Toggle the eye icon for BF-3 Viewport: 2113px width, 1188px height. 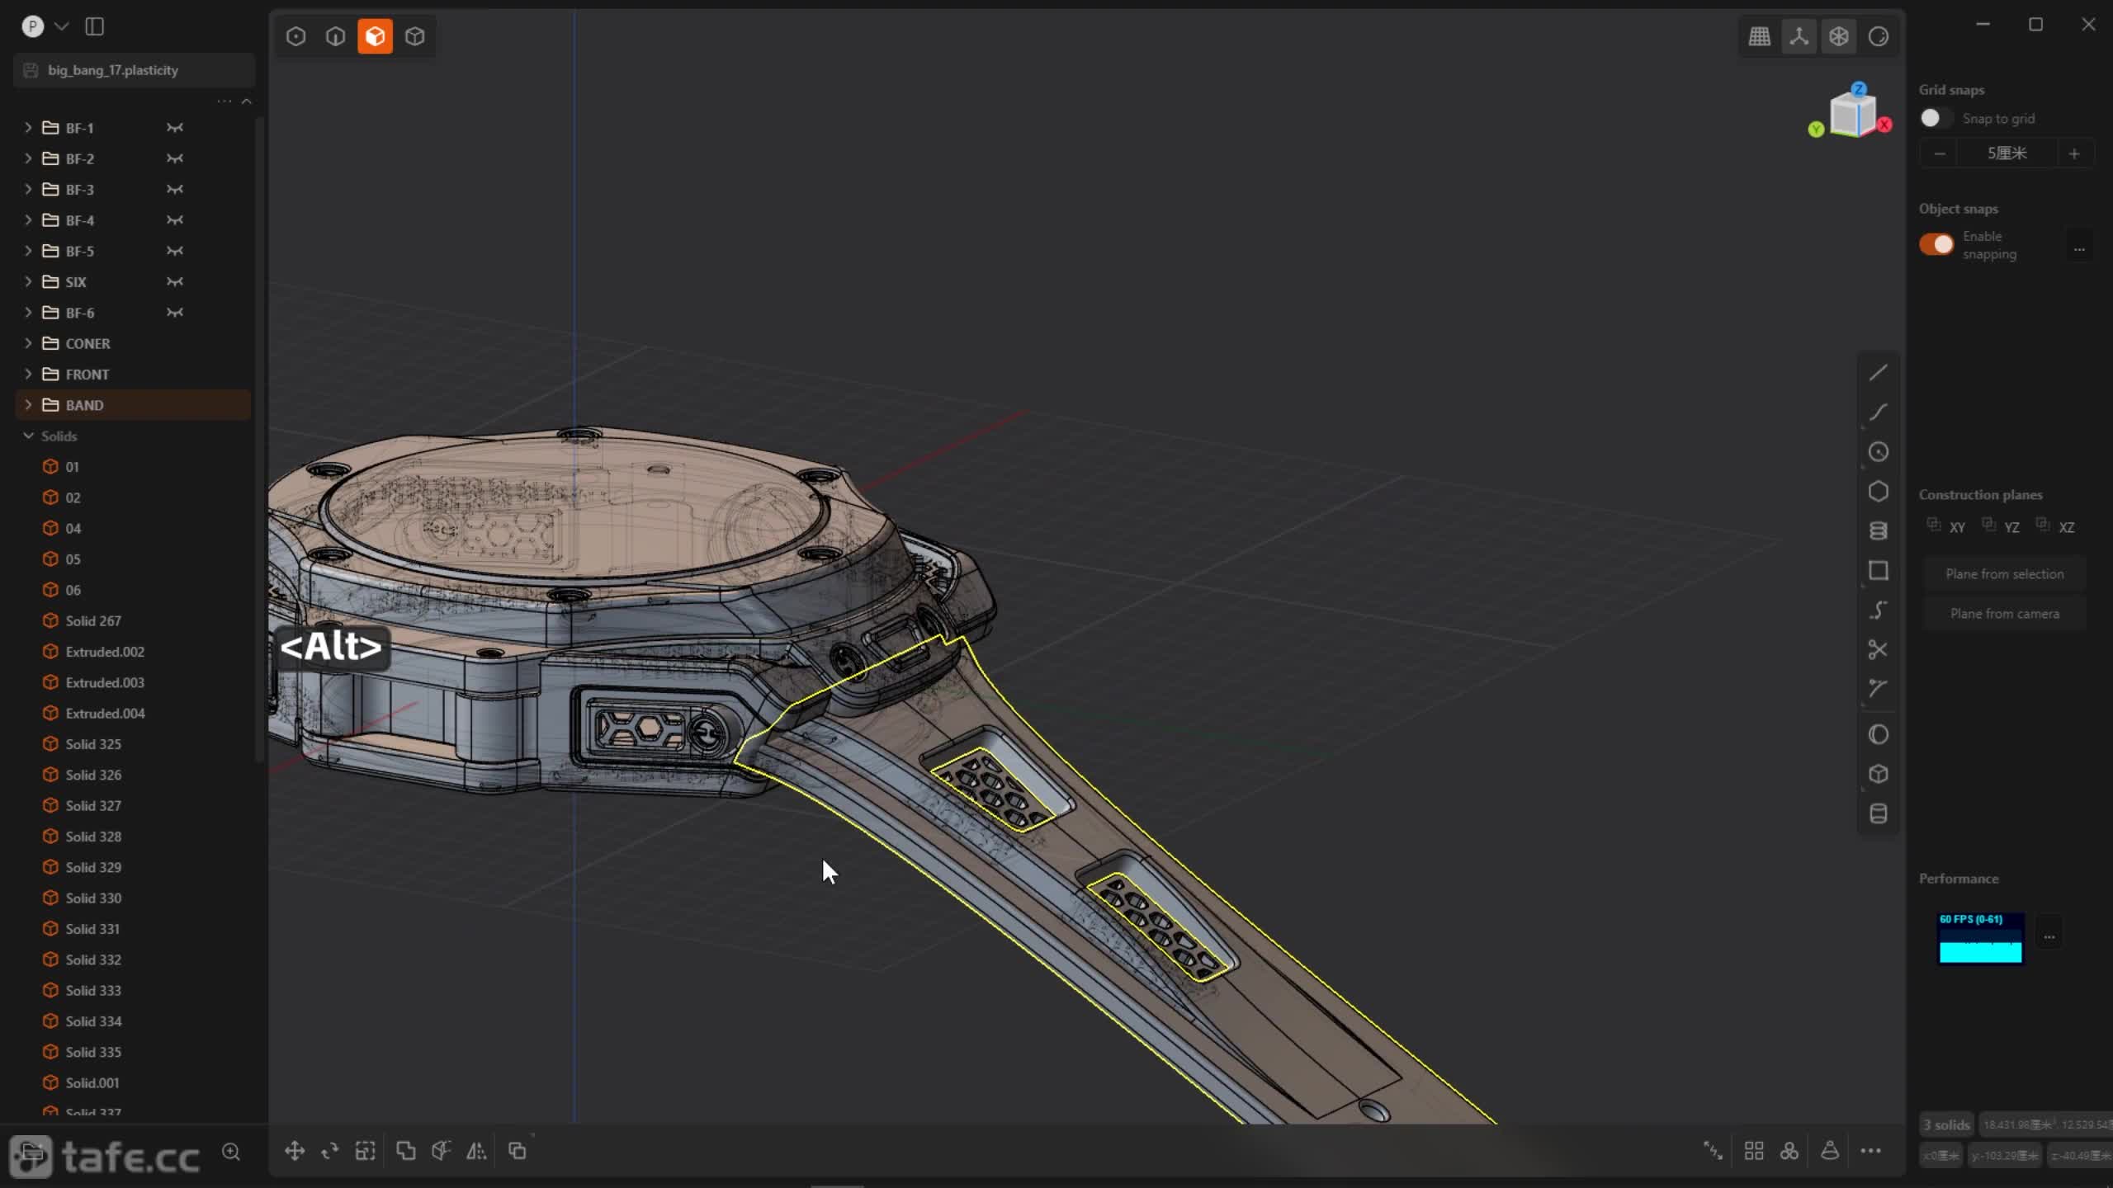pos(175,189)
